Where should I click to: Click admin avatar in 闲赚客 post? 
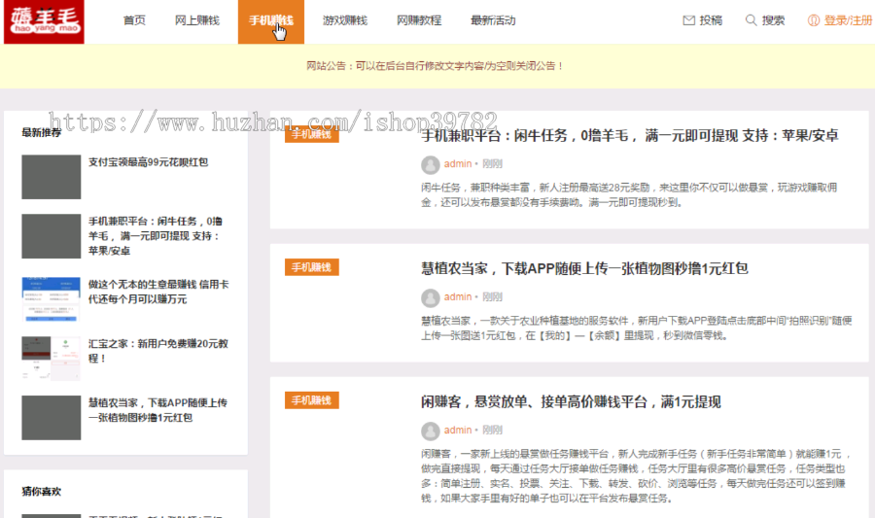pyautogui.click(x=430, y=431)
